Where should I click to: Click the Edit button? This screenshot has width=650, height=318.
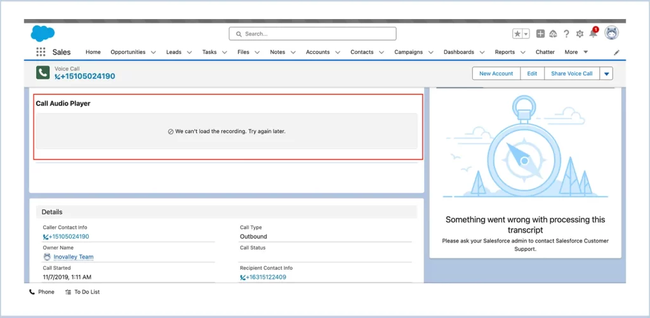point(533,74)
